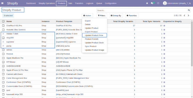Uncheck the supreme row checkbox
Screen dimensions: 193x98
(3, 42)
